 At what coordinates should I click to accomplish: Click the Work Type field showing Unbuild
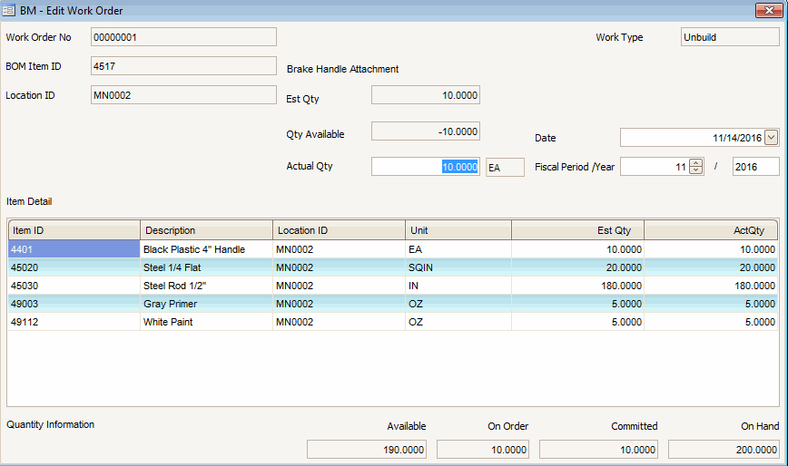(x=730, y=37)
